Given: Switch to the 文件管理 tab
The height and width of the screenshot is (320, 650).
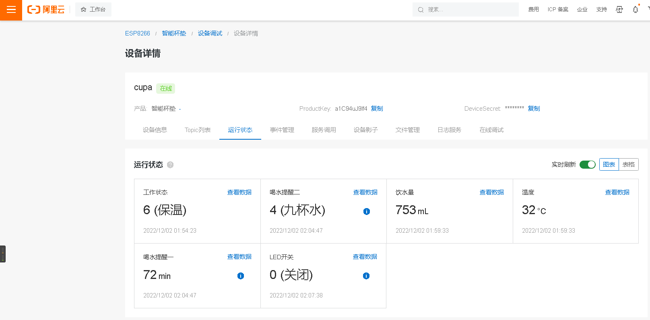Looking at the screenshot, I should click(408, 130).
